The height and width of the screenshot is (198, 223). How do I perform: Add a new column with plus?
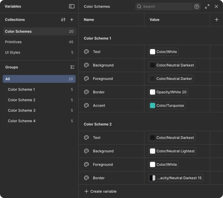(217, 20)
